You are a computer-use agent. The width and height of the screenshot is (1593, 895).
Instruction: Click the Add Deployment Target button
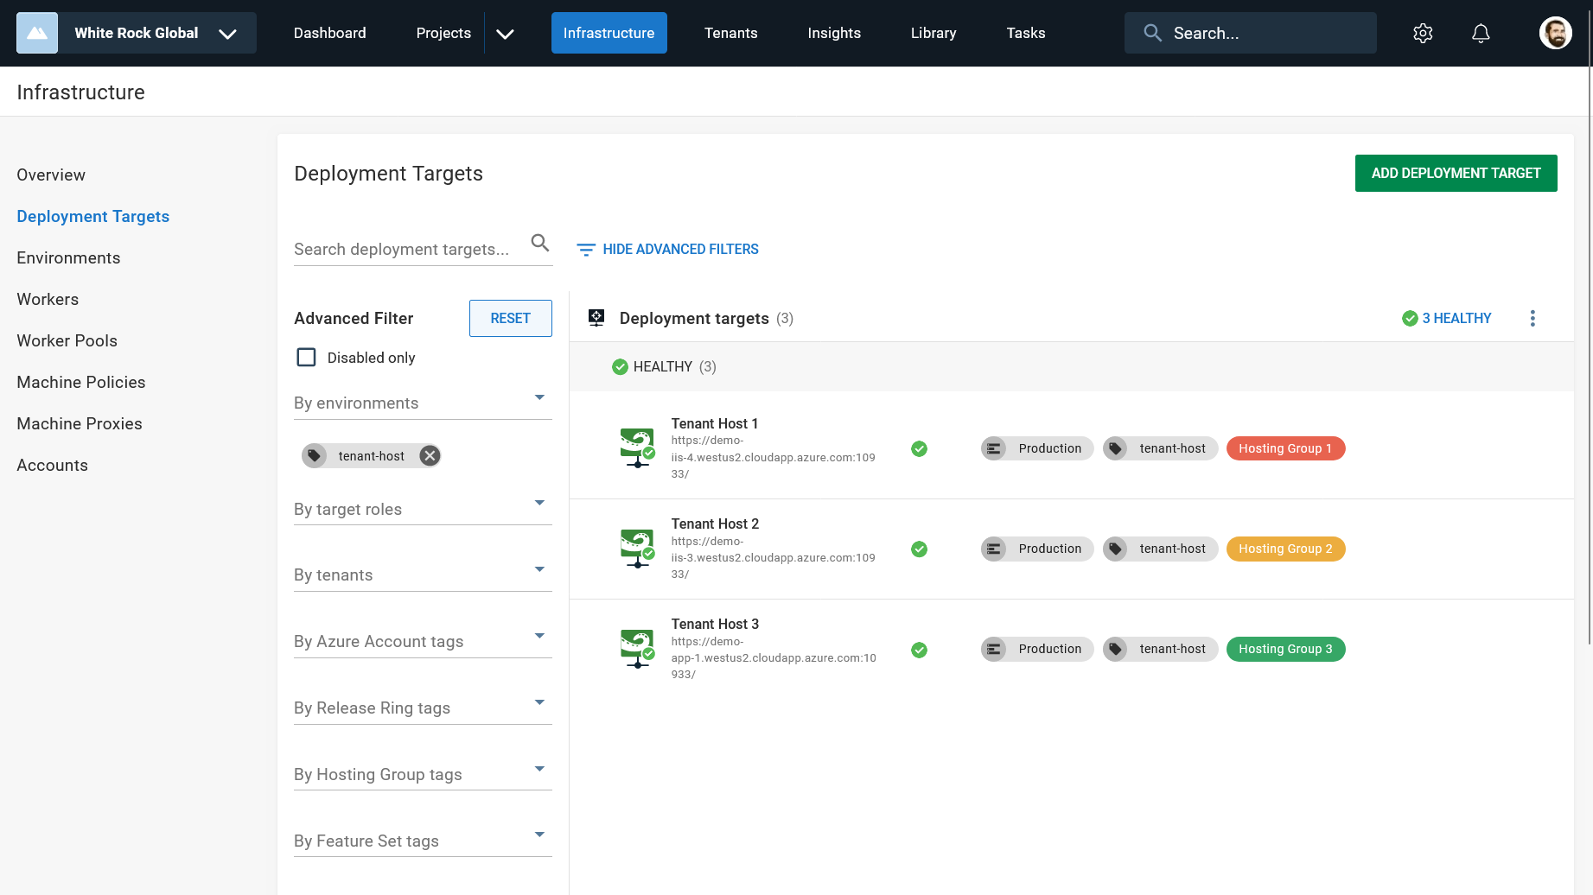1456,173
